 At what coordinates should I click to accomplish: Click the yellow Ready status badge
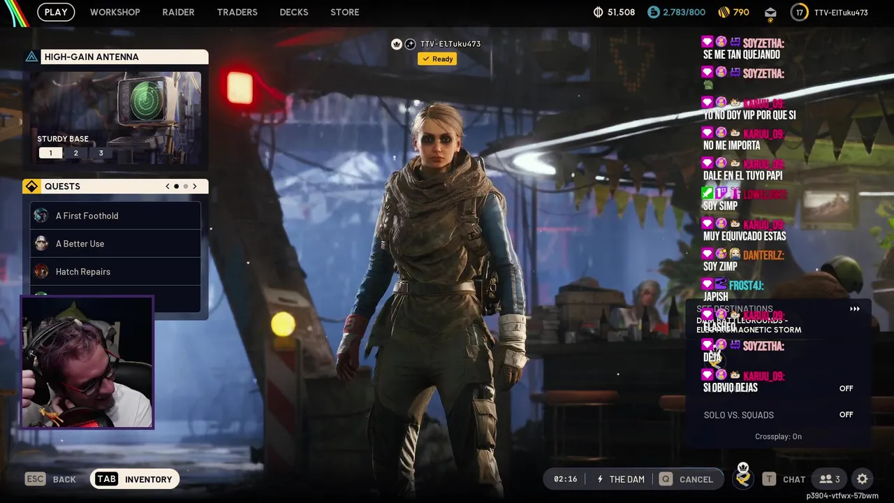[x=437, y=59]
